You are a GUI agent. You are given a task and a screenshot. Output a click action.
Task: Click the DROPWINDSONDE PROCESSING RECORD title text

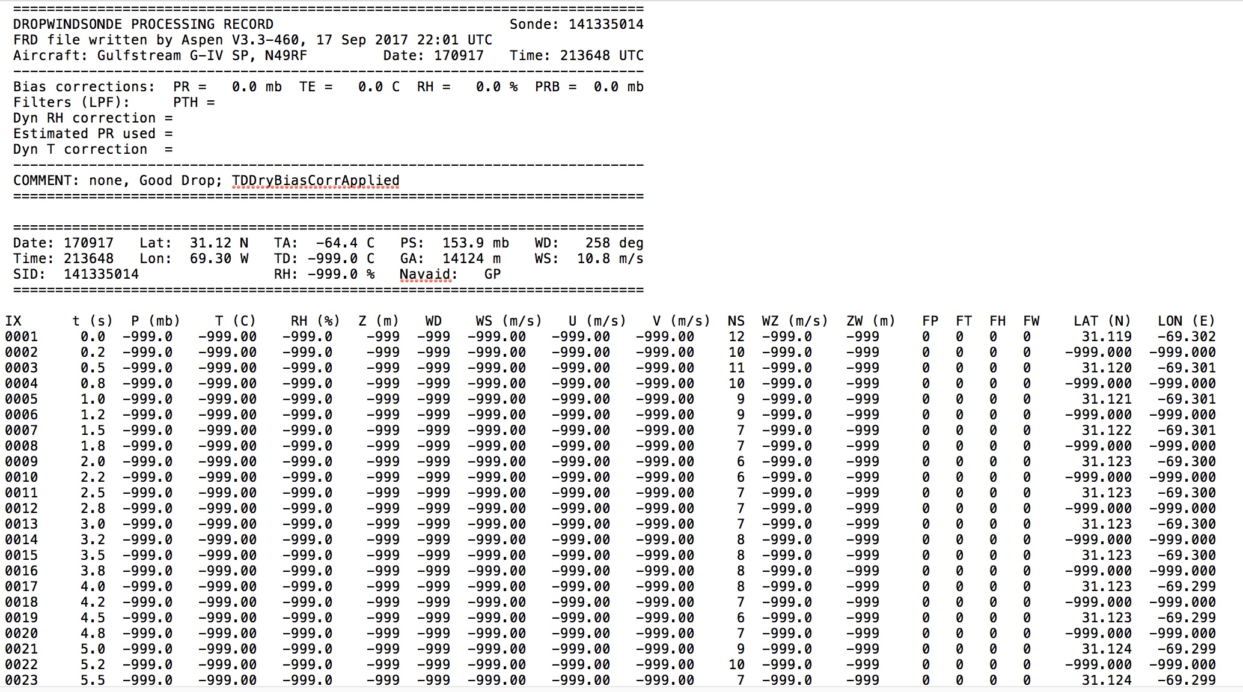coord(143,25)
